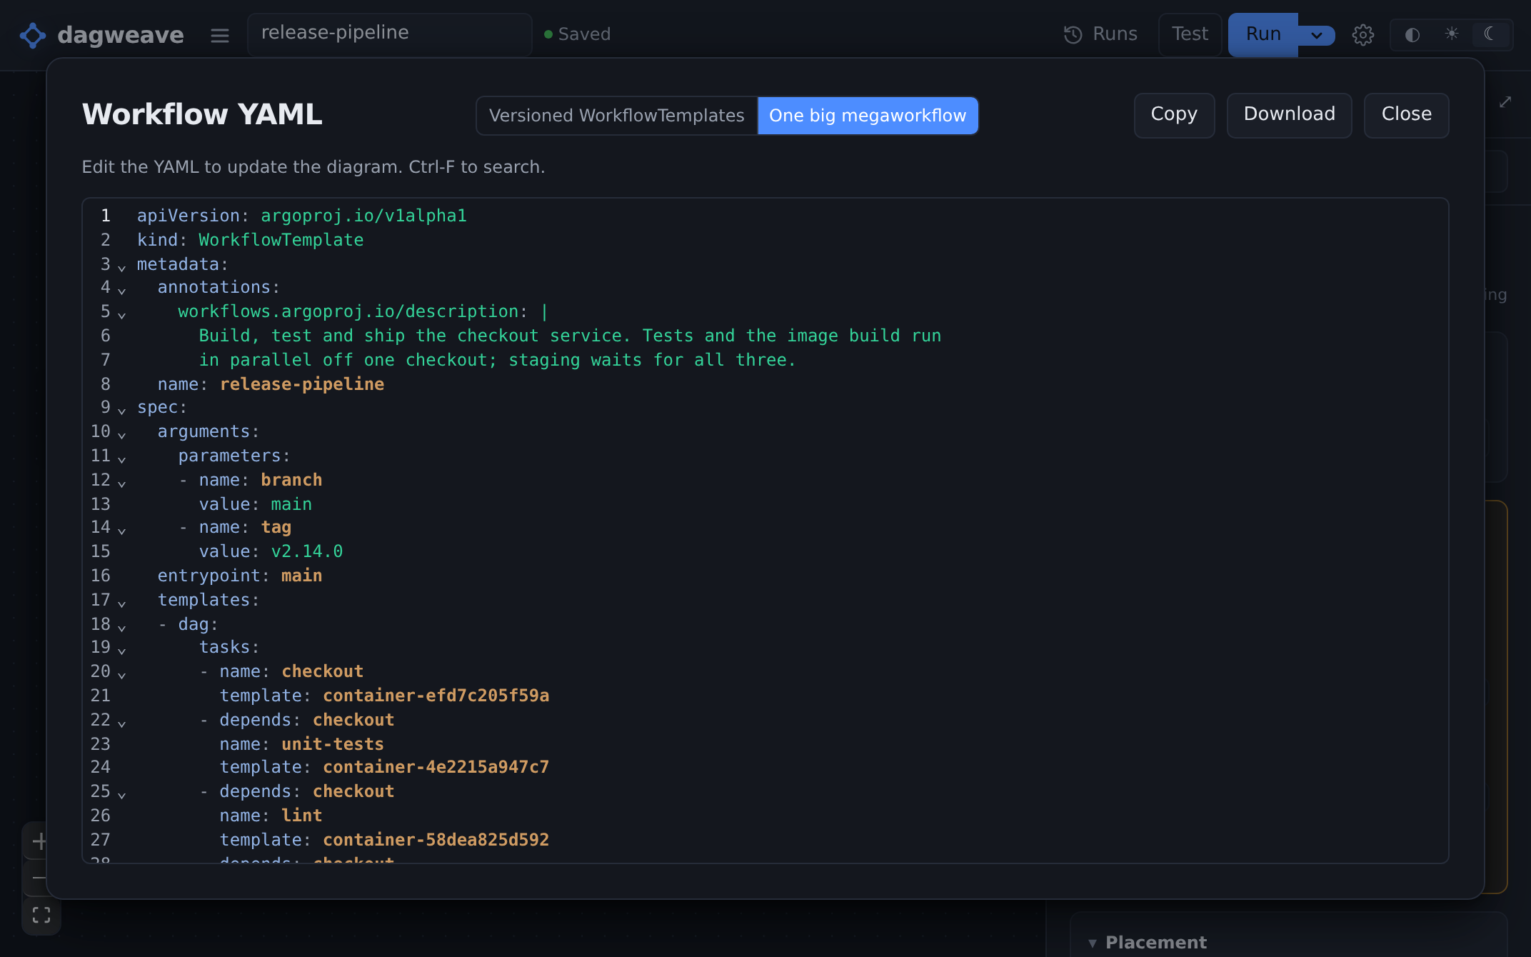This screenshot has width=1531, height=957.
Task: Click the v2.14.0 tag value
Action: pyautogui.click(x=307, y=551)
